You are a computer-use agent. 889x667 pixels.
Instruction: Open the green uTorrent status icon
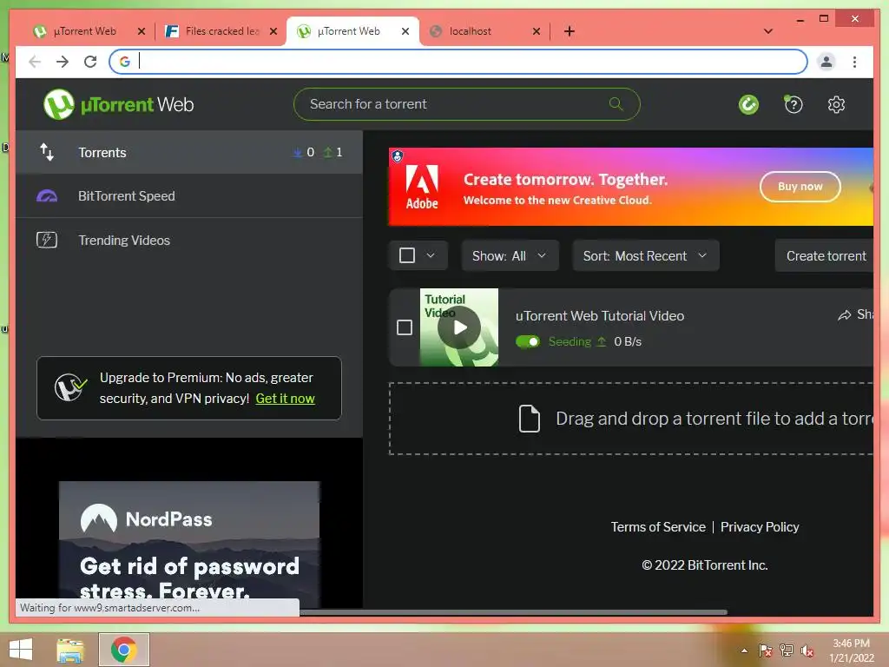[748, 104]
